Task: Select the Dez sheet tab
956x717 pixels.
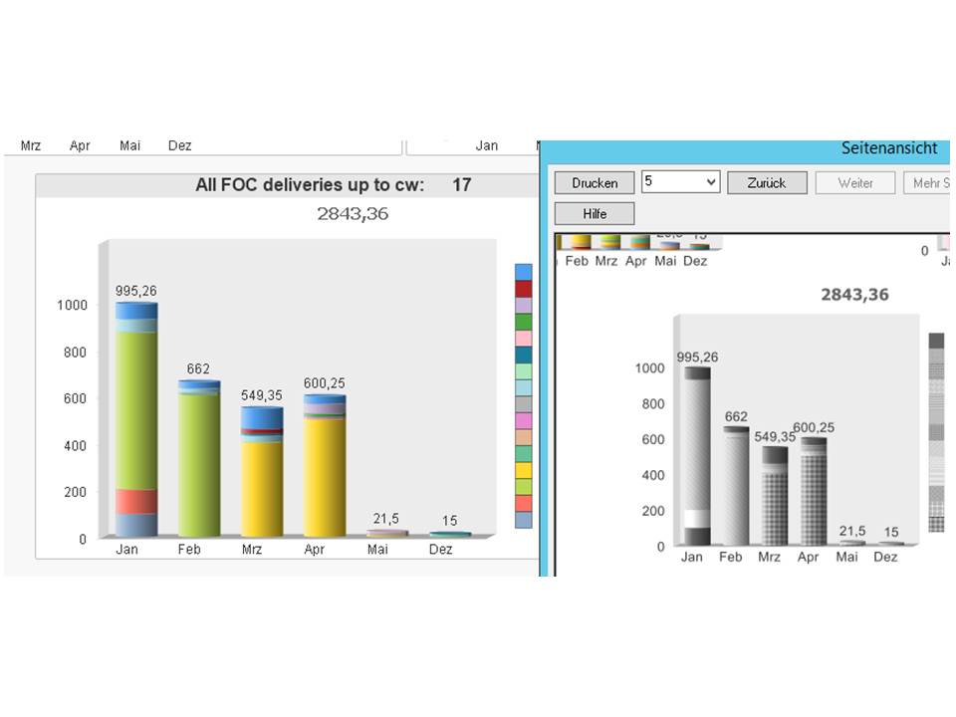Action: [180, 145]
